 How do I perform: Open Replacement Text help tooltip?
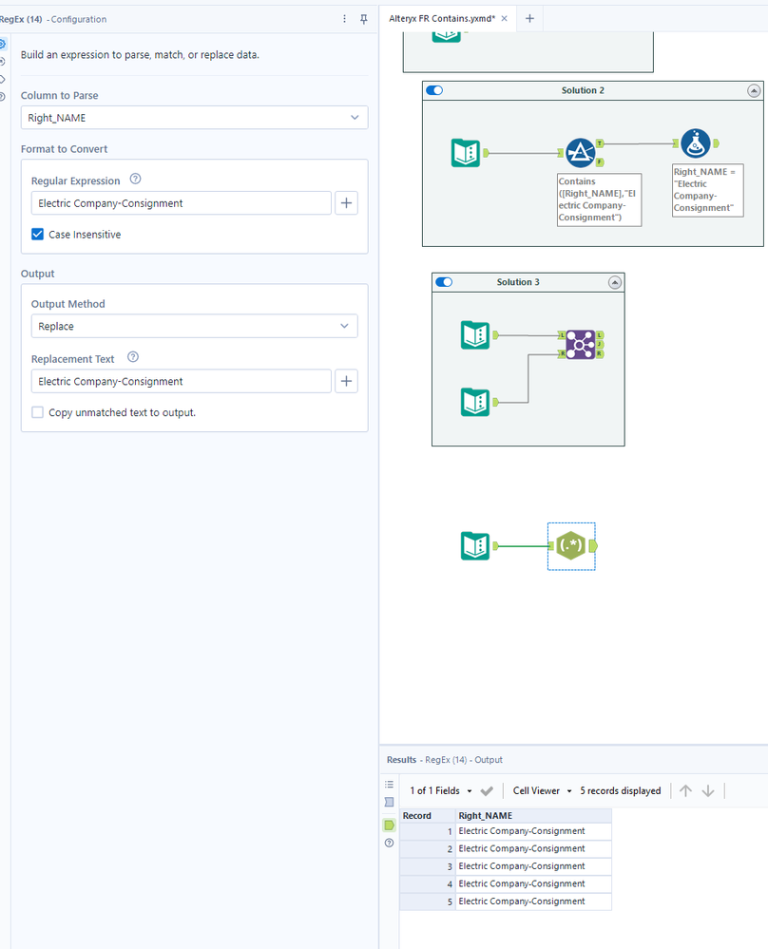(x=133, y=357)
